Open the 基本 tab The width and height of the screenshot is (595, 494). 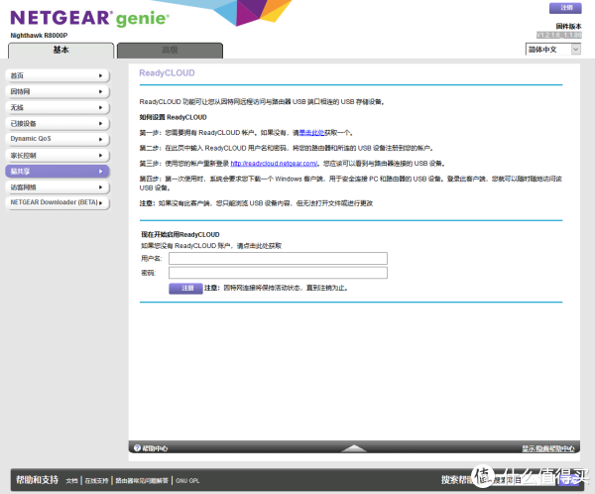[60, 51]
